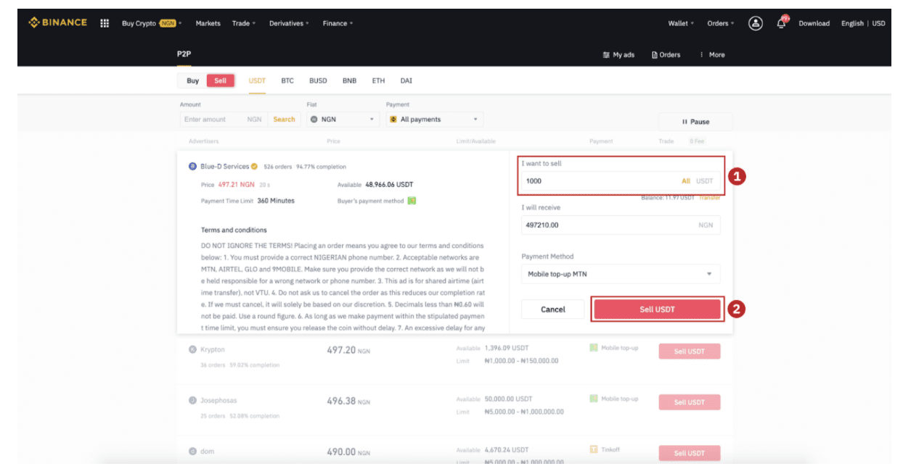This screenshot has height=474, width=903.
Task: Click the I want to sell field
Action: click(621, 181)
